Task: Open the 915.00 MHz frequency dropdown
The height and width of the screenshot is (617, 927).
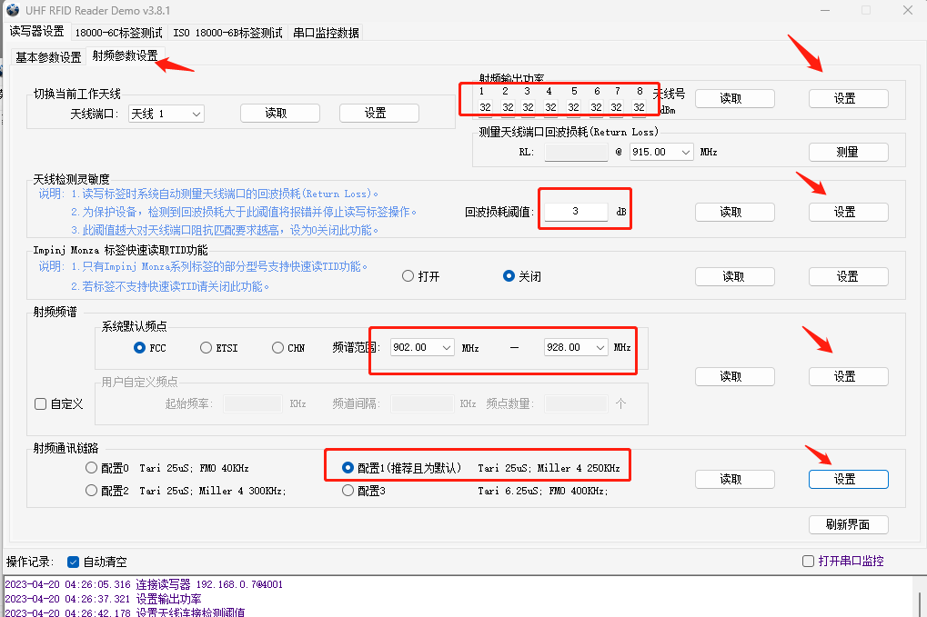Action: pyautogui.click(x=661, y=152)
